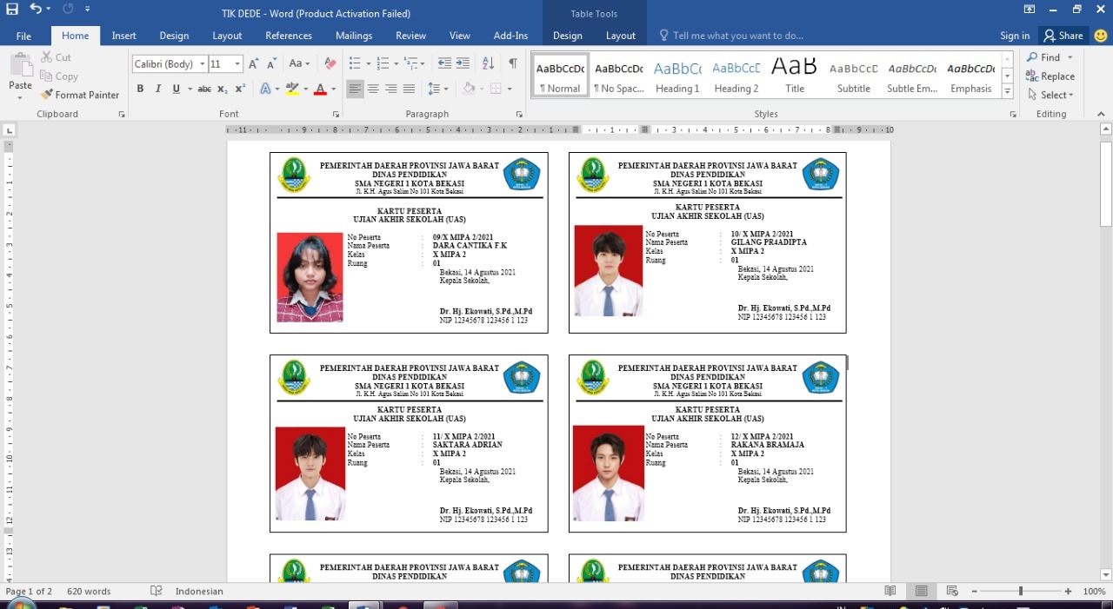Screen dimensions: 1113x609
Task: Open the Change Case dropdown
Action: pos(300,63)
